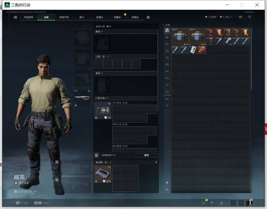The height and width of the screenshot is (209, 267).
Task: Click the warehouse grid vertical scrollbar
Action: [x=251, y=59]
